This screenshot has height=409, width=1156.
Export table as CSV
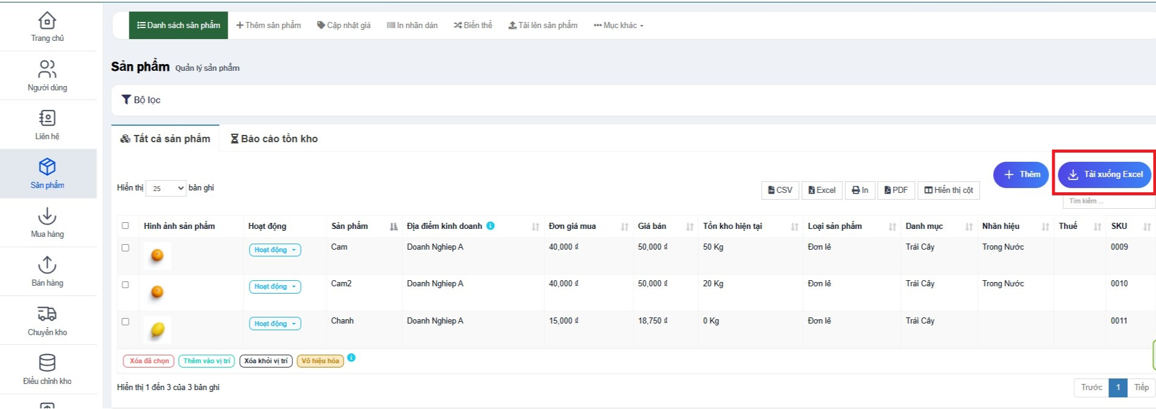tap(780, 190)
